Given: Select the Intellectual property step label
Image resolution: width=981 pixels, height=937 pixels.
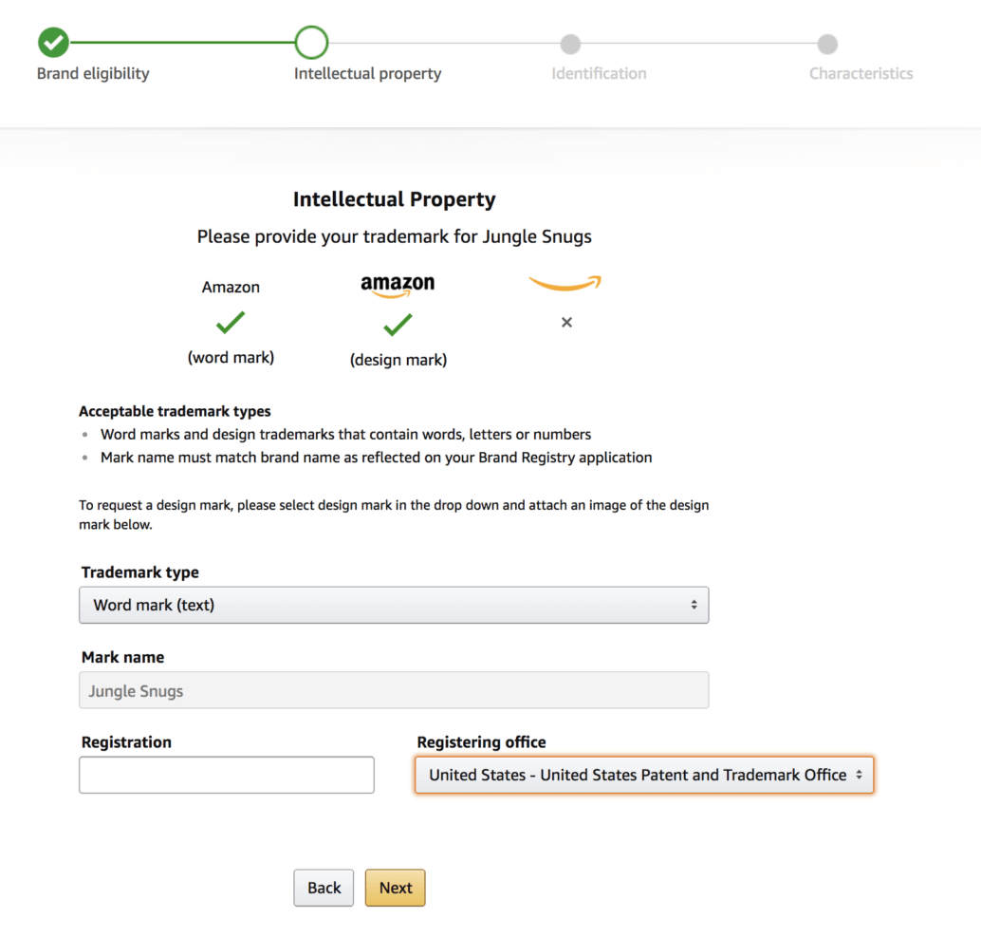Looking at the screenshot, I should coord(367,73).
